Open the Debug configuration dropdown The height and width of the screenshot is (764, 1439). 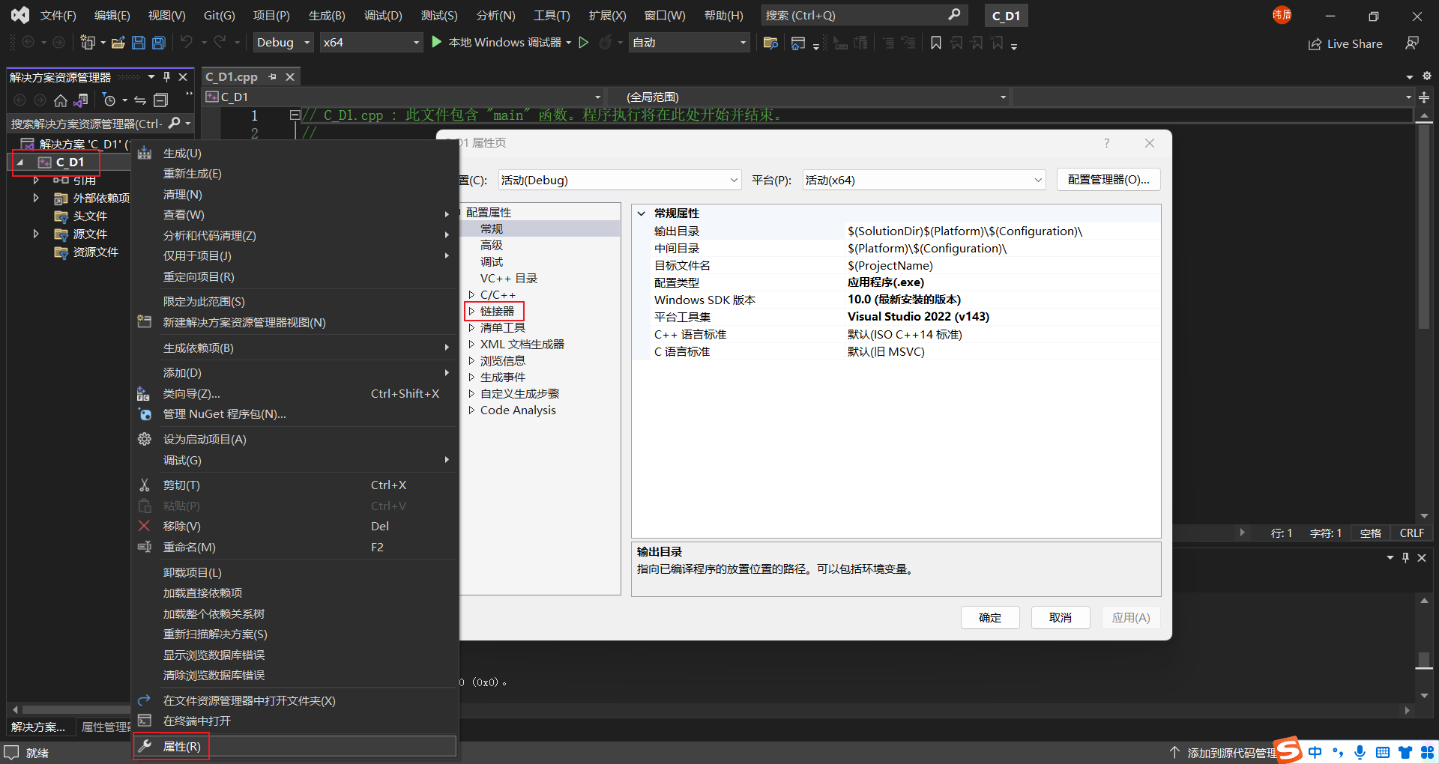283,43
